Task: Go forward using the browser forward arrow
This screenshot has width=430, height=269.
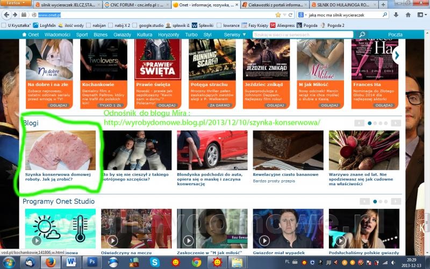Action: coord(15,15)
